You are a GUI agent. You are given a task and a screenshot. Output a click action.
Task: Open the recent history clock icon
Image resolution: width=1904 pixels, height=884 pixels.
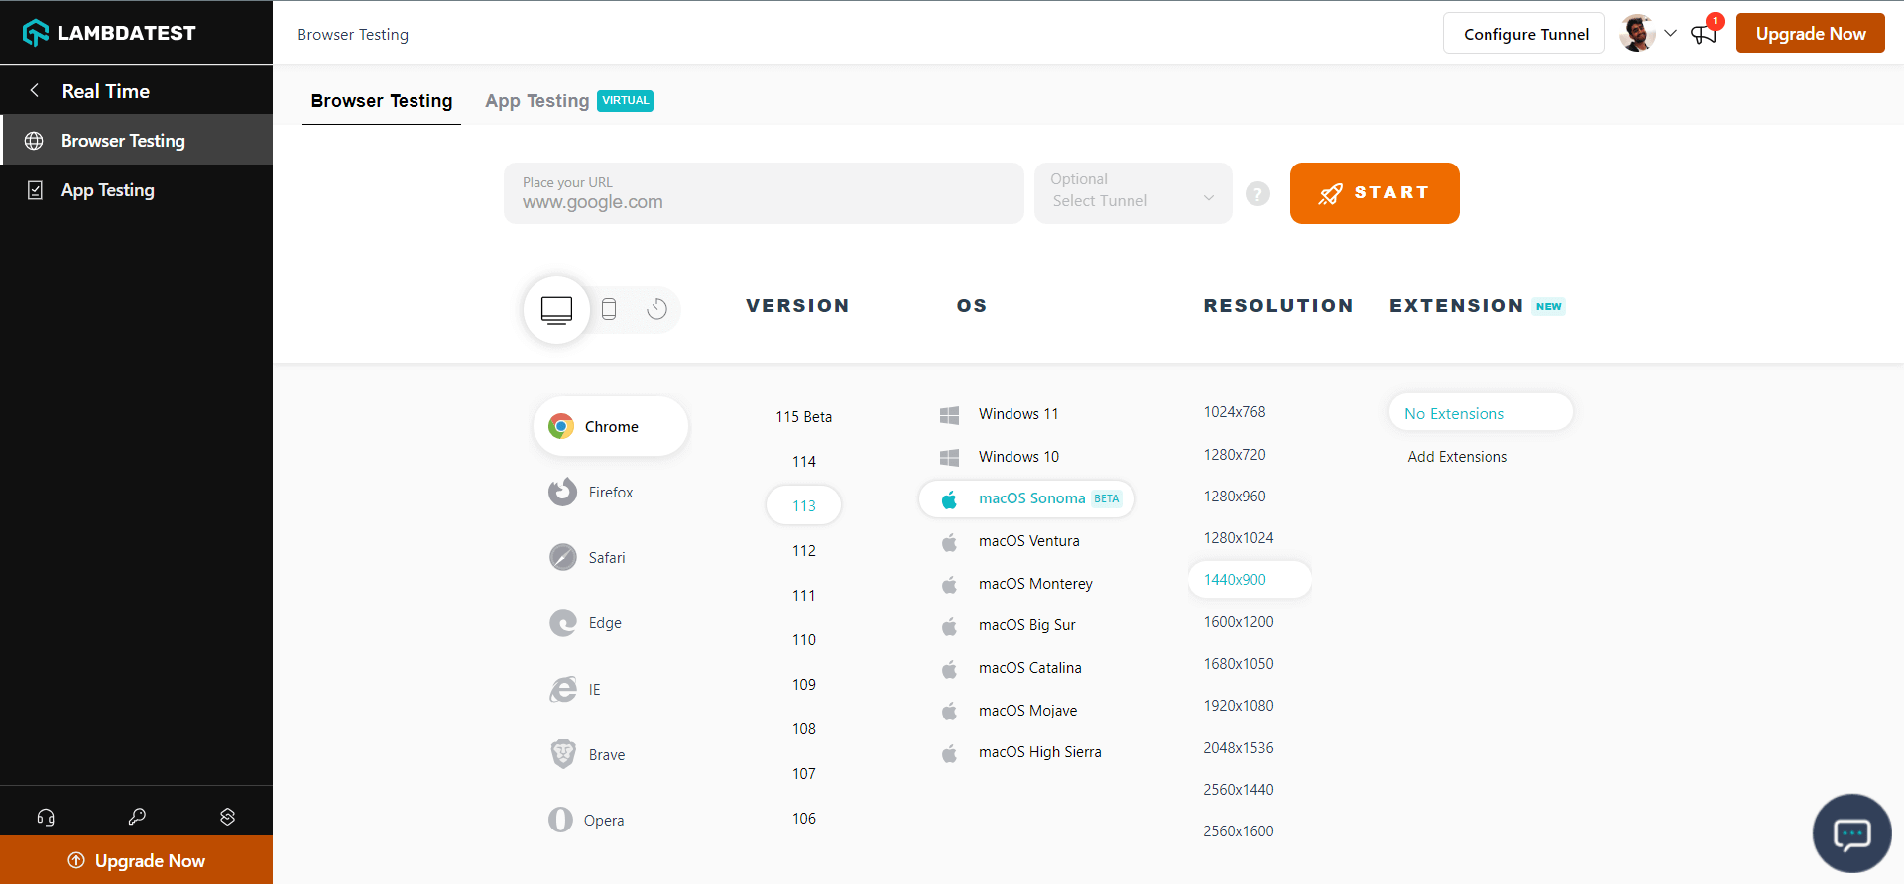(x=656, y=309)
